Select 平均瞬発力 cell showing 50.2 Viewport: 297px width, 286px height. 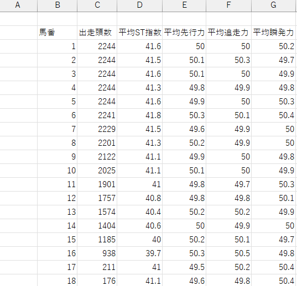coord(274,46)
